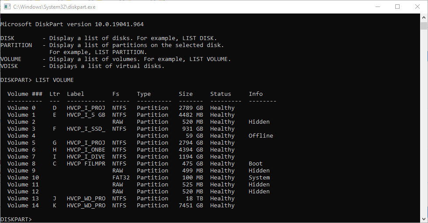Image resolution: width=428 pixels, height=223 pixels.
Task: Click the 'Offline' info for Volume 4
Action: point(261,136)
